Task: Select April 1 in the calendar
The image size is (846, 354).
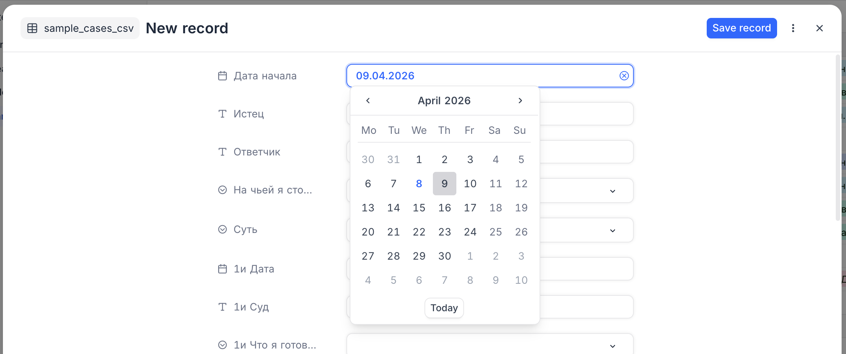Action: point(419,159)
